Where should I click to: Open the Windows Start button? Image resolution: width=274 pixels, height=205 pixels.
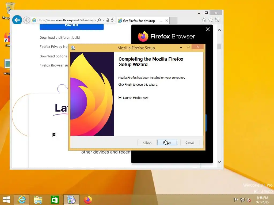pyautogui.click(x=7, y=200)
